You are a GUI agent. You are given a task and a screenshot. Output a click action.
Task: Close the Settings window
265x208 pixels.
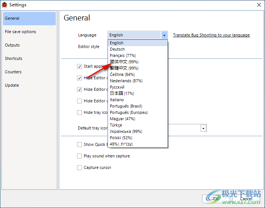click(259, 5)
